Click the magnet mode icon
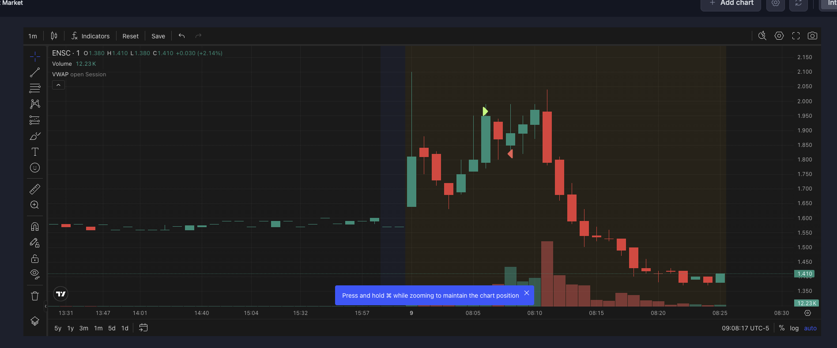Screen dimensions: 837x348 (x=35, y=227)
